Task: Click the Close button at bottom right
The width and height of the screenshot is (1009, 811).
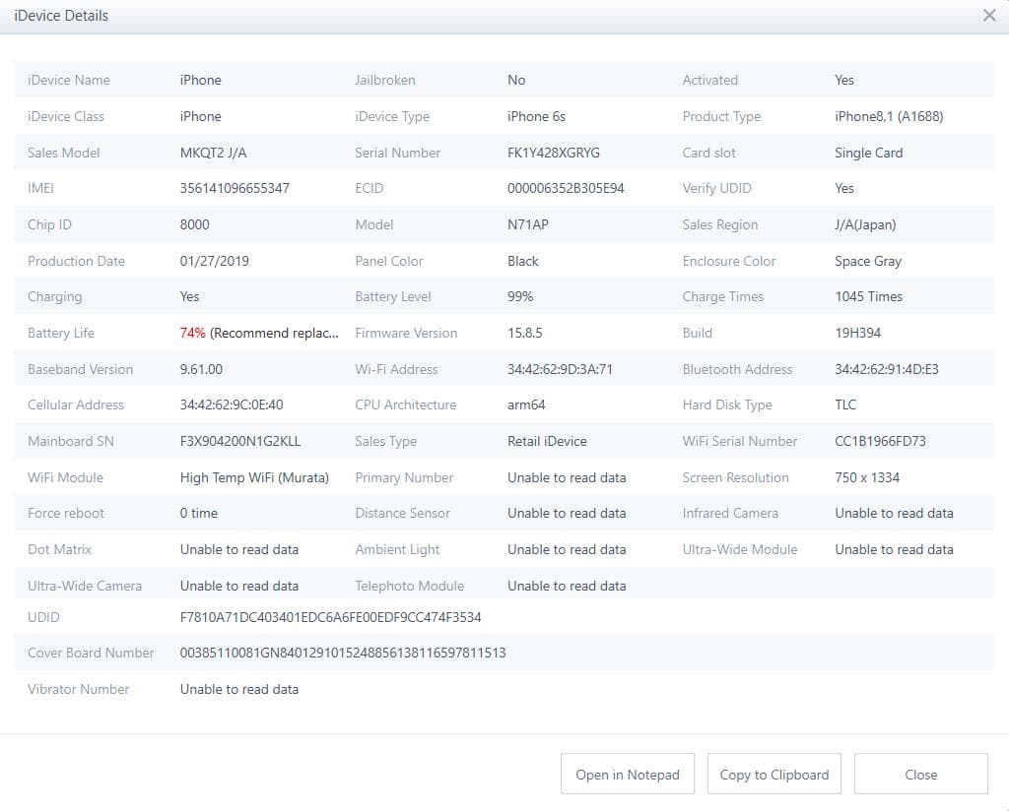Action: click(920, 775)
